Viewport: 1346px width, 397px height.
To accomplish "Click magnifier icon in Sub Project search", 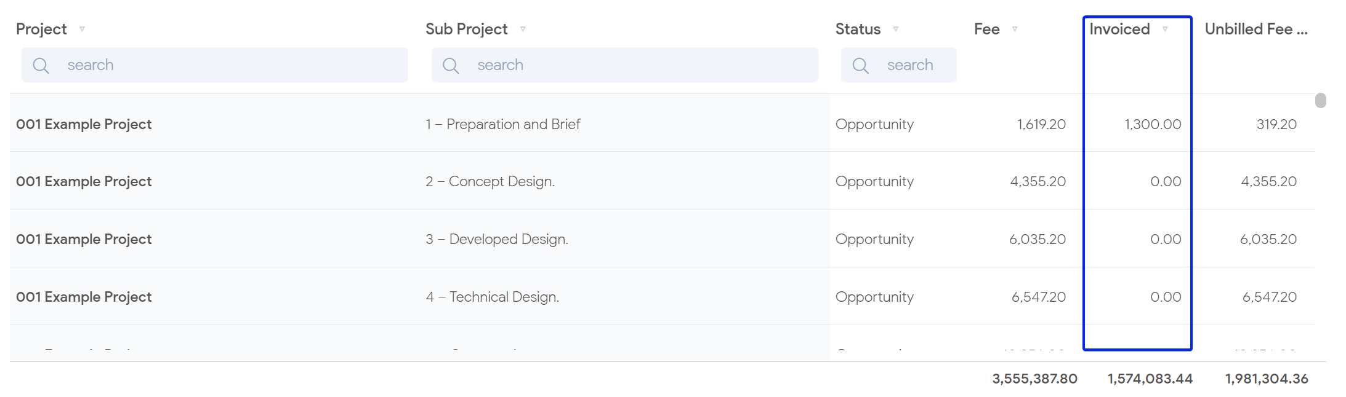I will click(451, 66).
